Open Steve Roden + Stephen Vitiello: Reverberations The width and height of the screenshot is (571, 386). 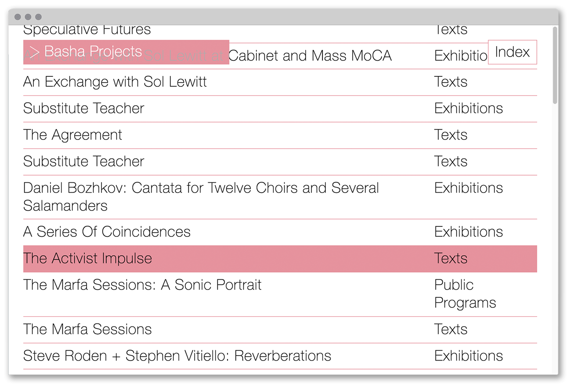pos(177,356)
